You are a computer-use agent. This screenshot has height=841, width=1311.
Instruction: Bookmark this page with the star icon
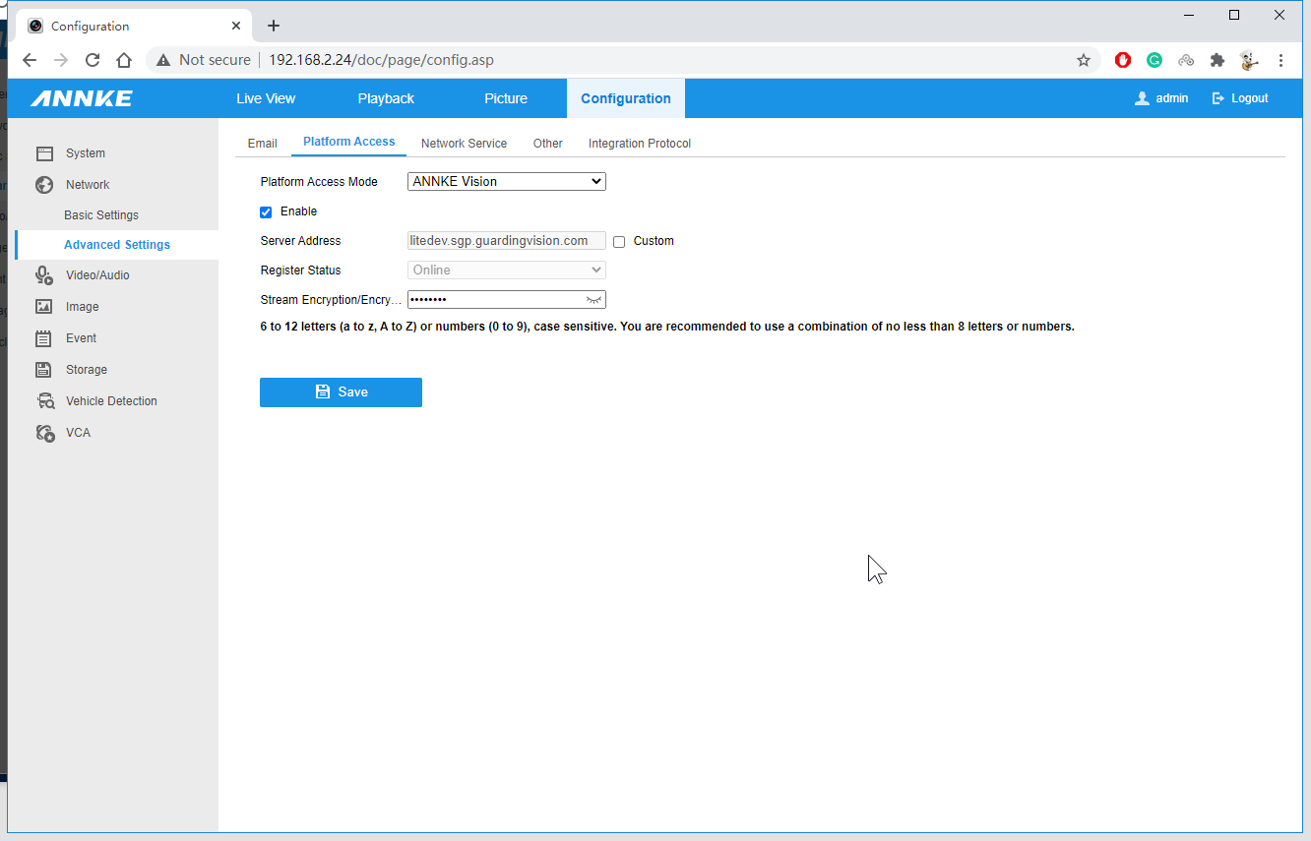[x=1084, y=60]
